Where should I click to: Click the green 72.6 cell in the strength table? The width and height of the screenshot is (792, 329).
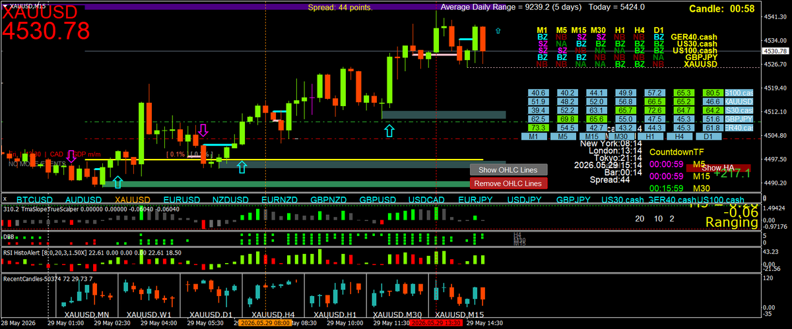(655, 110)
